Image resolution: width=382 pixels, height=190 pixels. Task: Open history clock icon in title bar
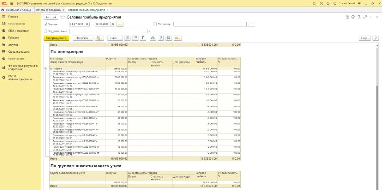[x=321, y=4]
